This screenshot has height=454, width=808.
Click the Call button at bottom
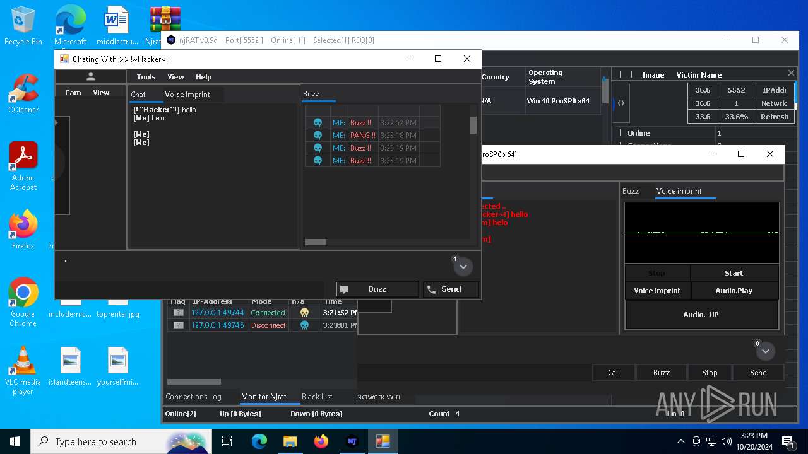614,373
